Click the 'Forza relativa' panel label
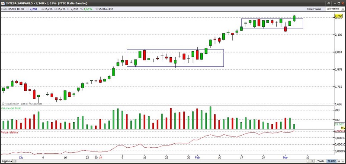Screen dimensions: 346x164 (10, 132)
